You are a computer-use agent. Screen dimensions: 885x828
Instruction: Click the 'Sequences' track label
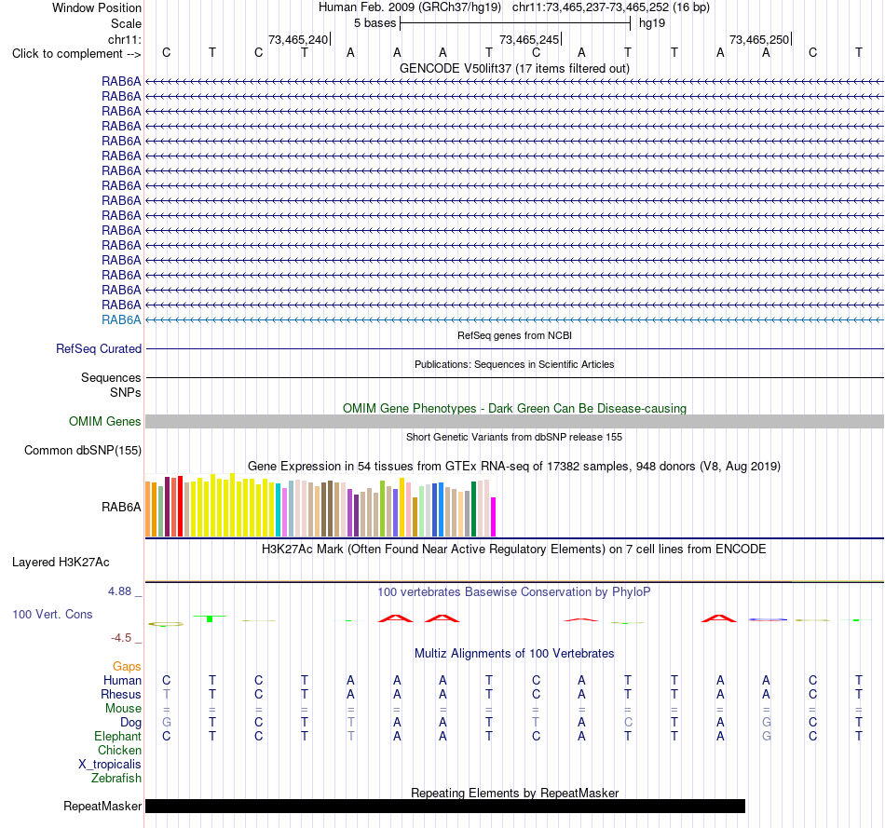pos(111,377)
